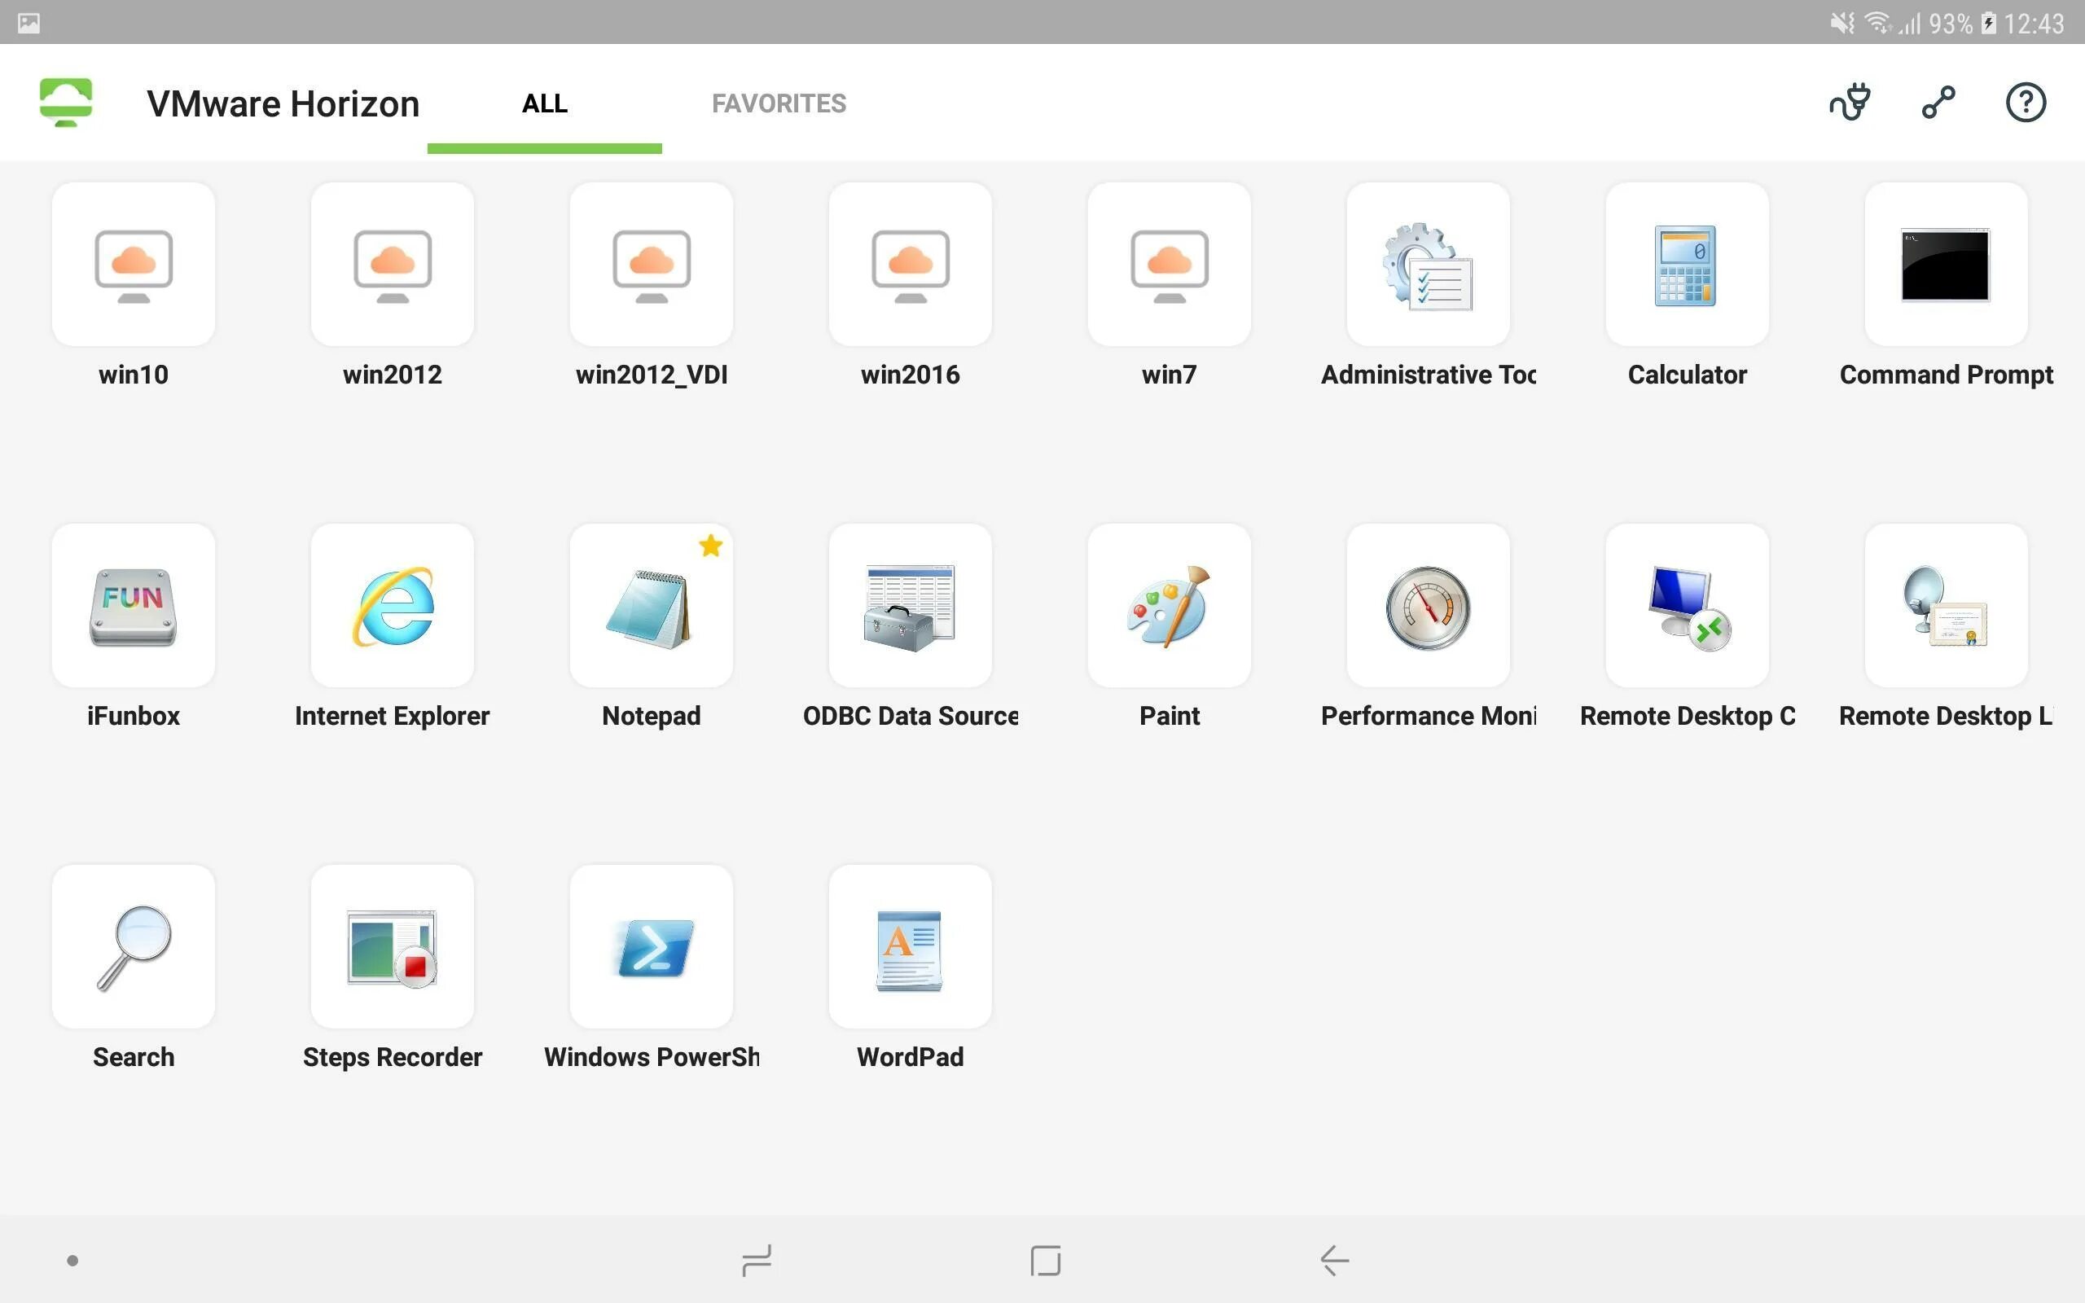Open the Search application

click(x=134, y=946)
